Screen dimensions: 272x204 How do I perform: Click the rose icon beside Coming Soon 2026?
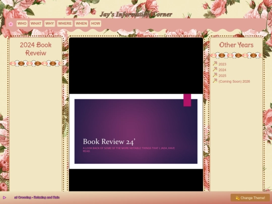pyautogui.click(x=215, y=81)
